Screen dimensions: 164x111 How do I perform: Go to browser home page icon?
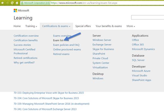click(x=17, y=3)
